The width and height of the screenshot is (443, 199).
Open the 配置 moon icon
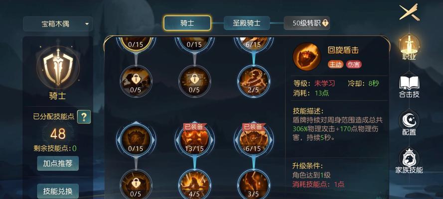pyautogui.click(x=409, y=123)
